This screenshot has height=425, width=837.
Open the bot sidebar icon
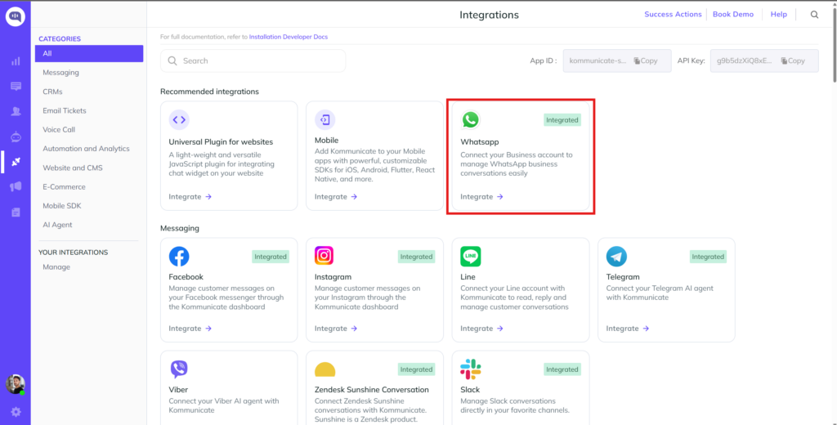[x=16, y=137]
